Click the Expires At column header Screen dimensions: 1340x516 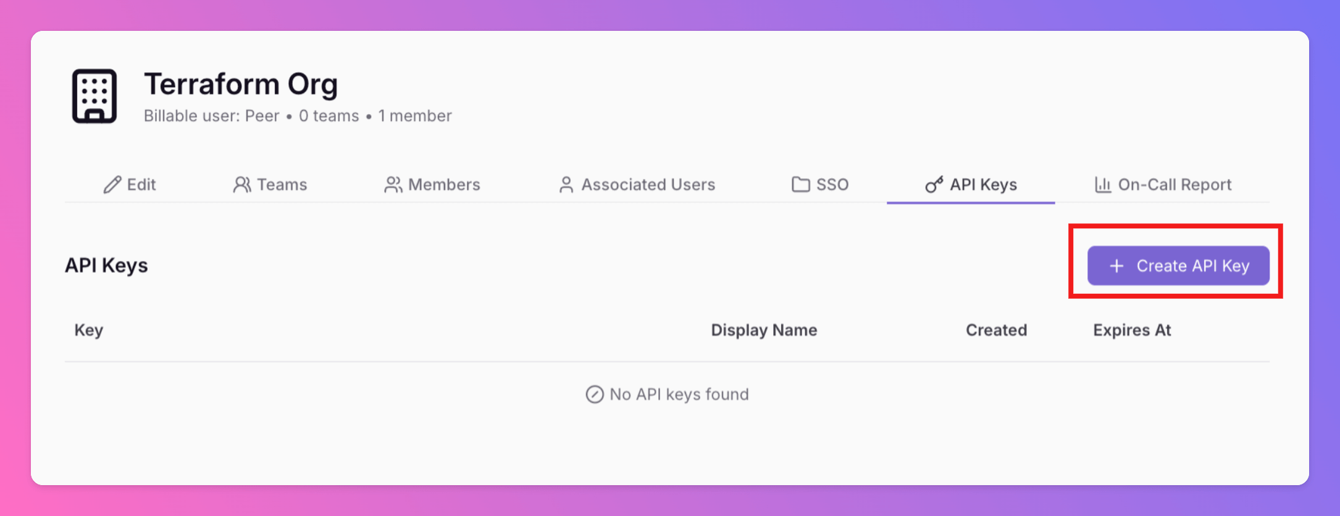1132,330
